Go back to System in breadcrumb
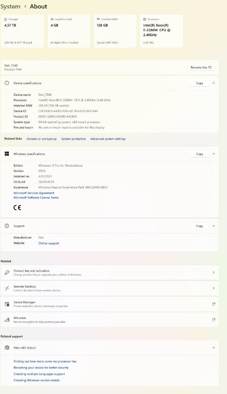This screenshot has width=227, height=394. click(10, 7)
